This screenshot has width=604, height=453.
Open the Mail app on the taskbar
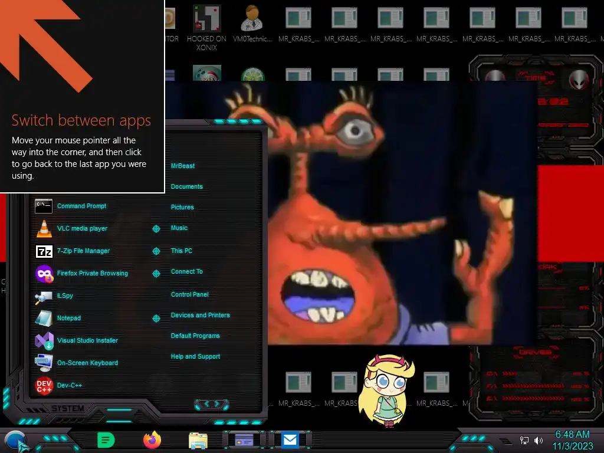point(290,439)
